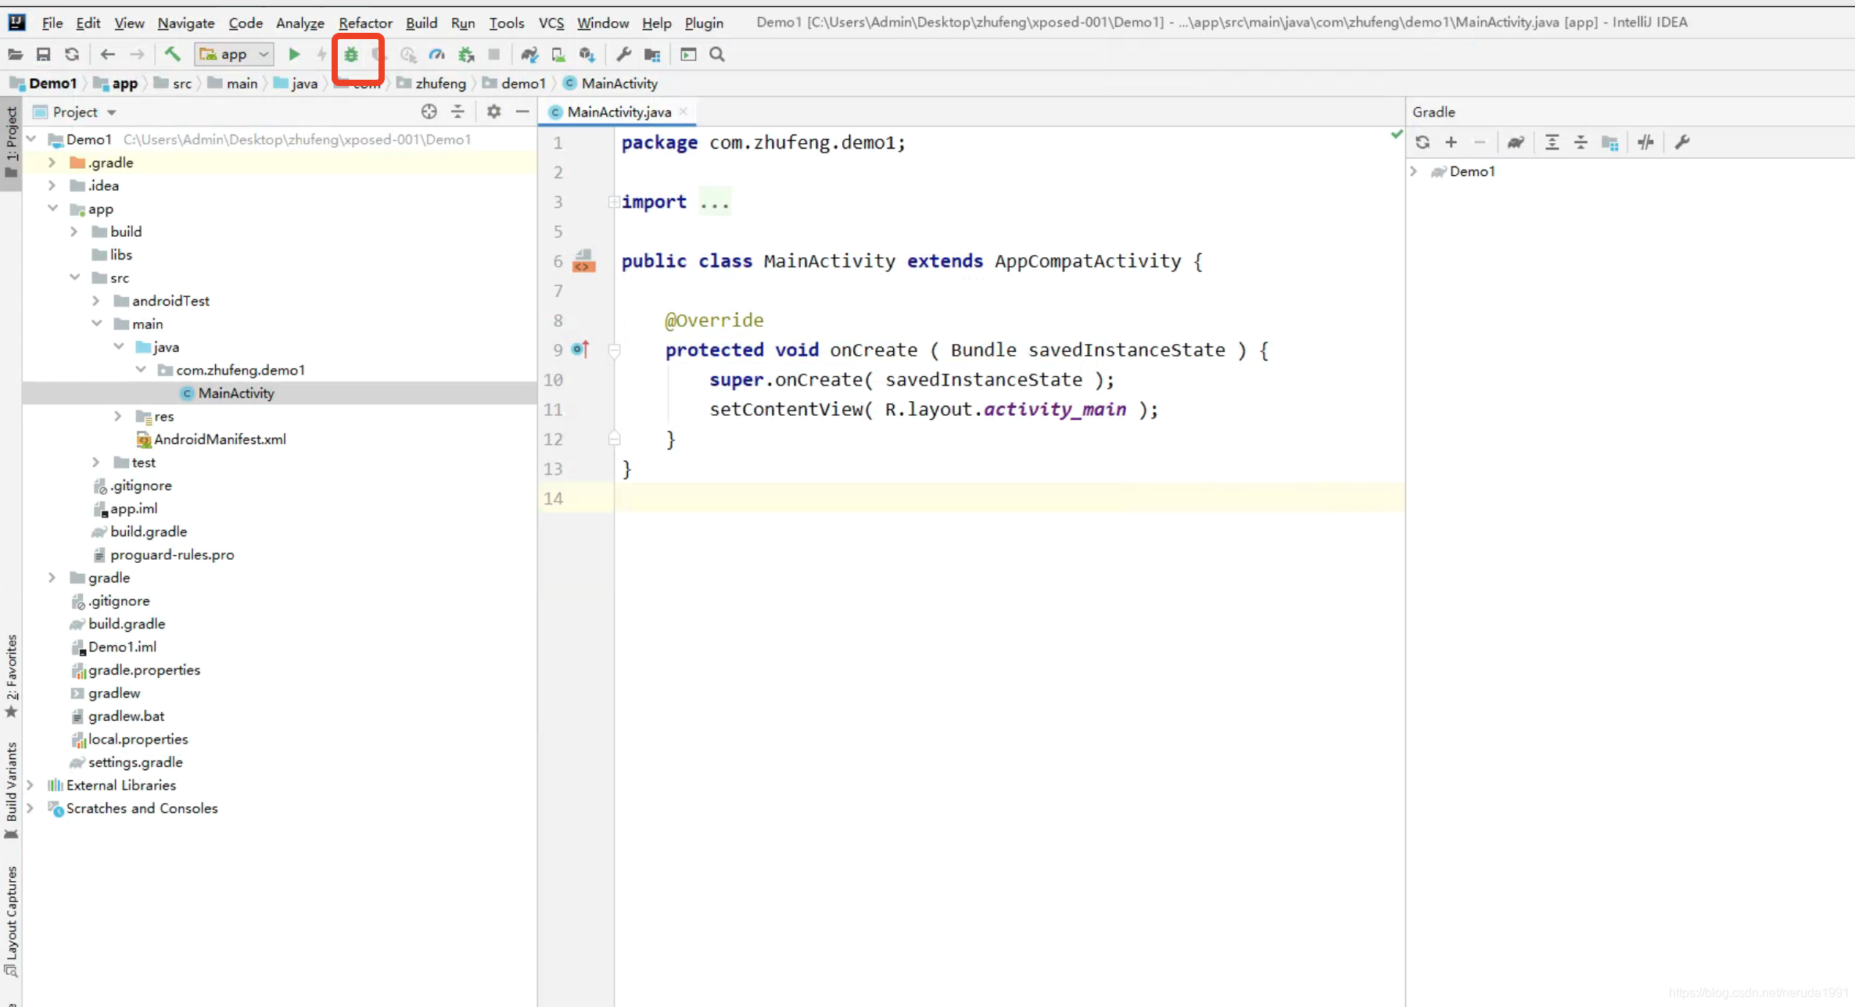
Task: Click the Profiler gauge icon
Action: (437, 55)
